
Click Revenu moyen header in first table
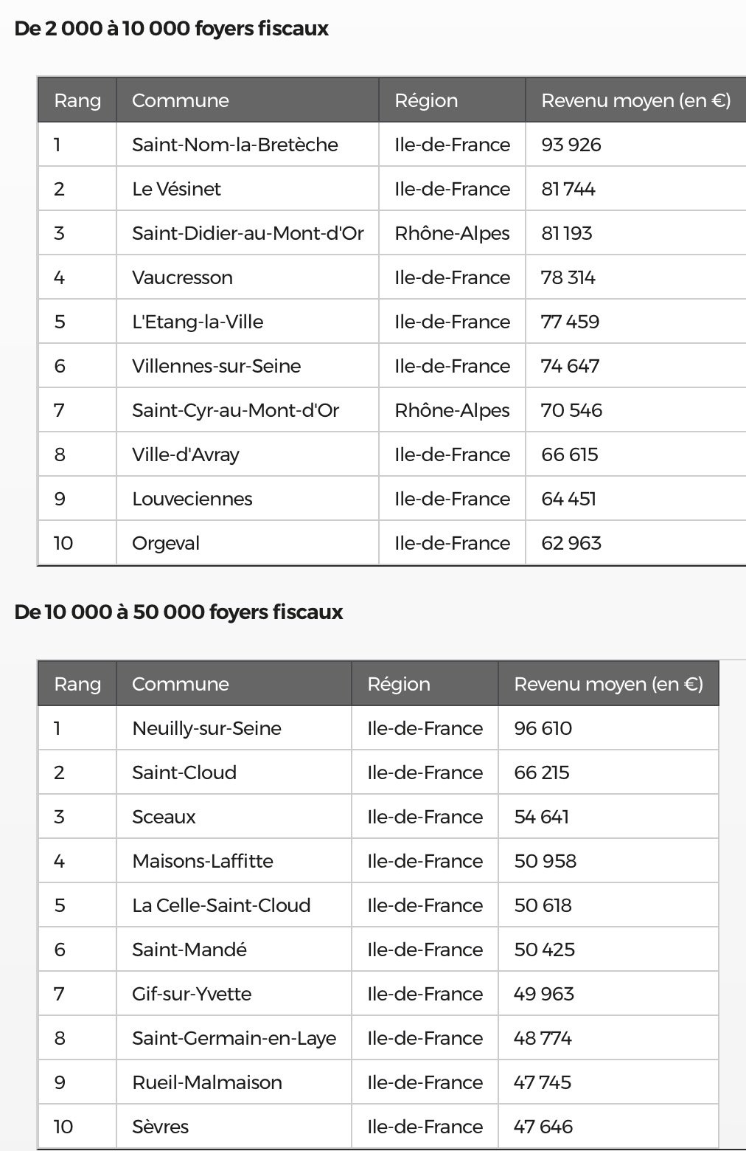click(636, 100)
